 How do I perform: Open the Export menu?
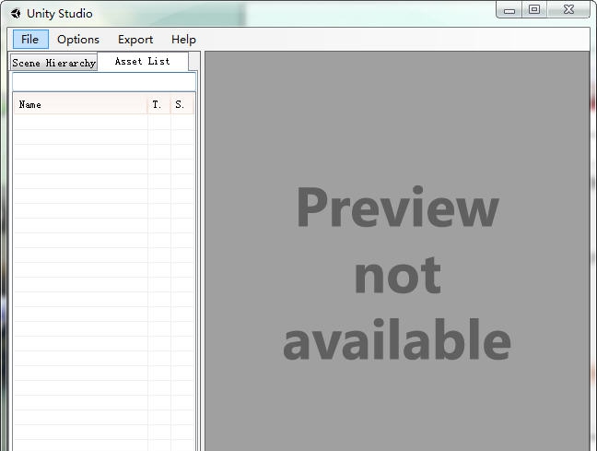pyautogui.click(x=135, y=40)
